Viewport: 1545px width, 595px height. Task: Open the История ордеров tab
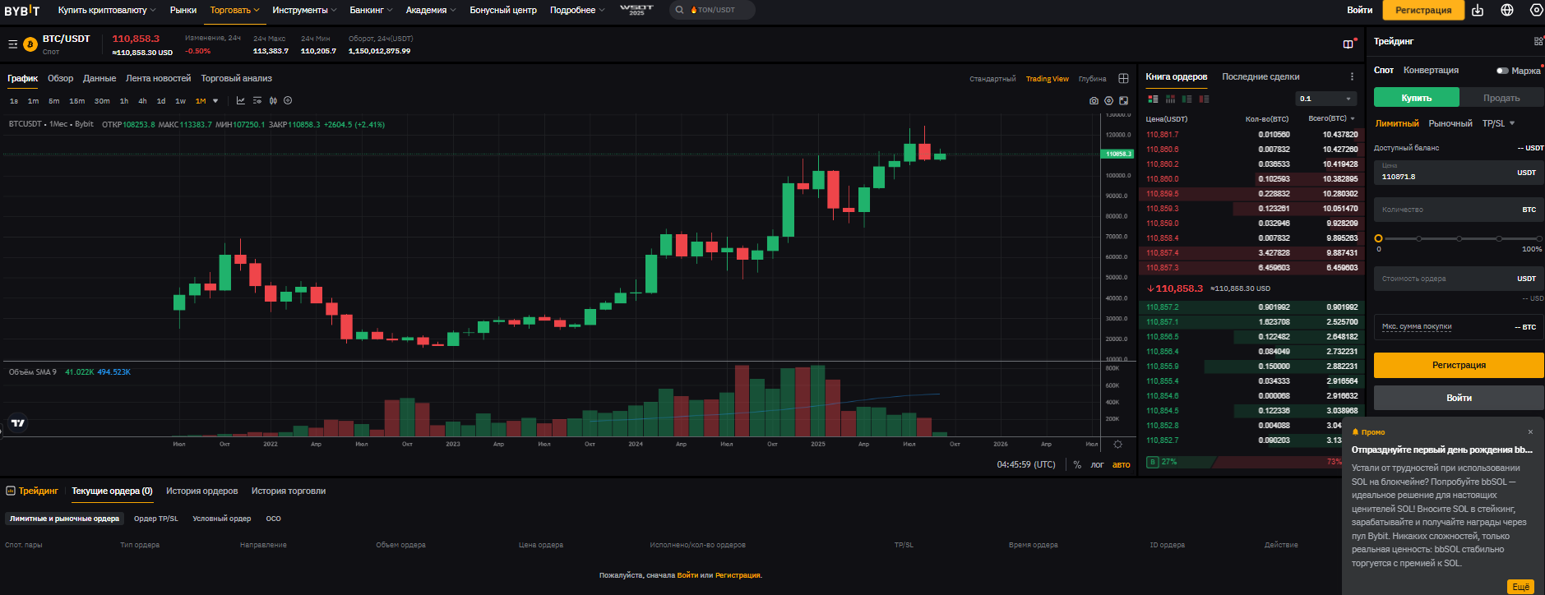point(201,491)
